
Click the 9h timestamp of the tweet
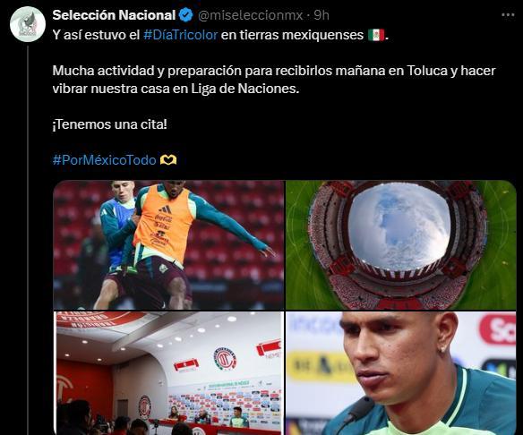(322, 15)
